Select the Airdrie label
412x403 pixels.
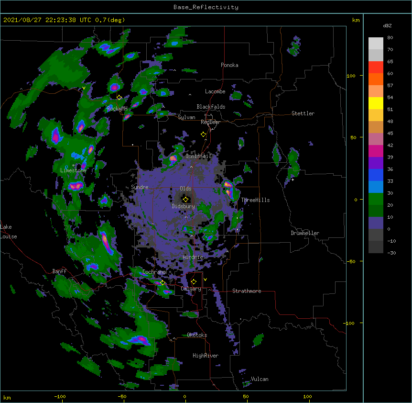(x=193, y=257)
